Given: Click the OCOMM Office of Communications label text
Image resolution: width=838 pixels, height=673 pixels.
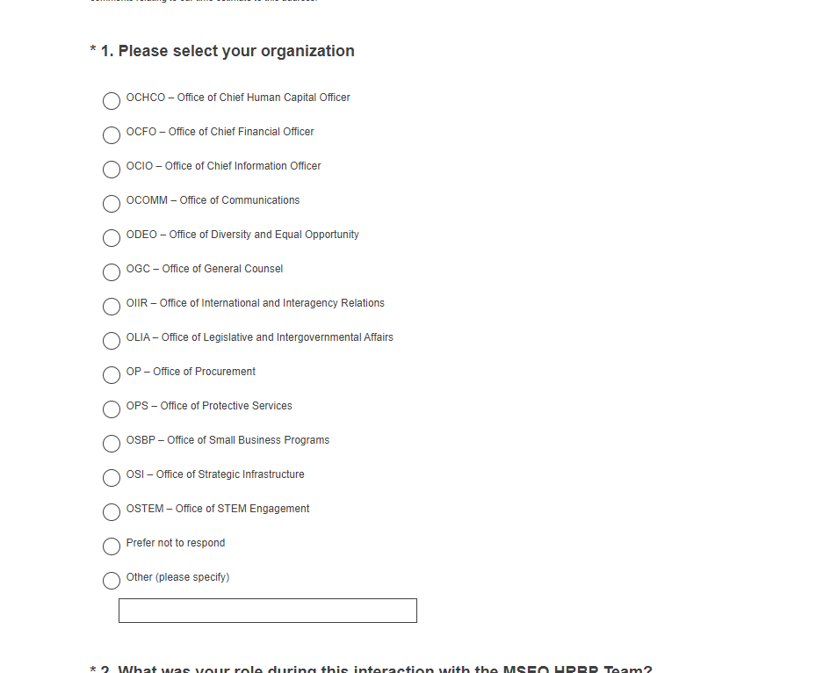Looking at the screenshot, I should [213, 200].
